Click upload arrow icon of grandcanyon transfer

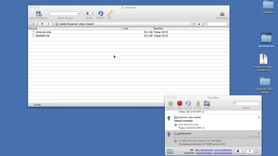(169, 134)
